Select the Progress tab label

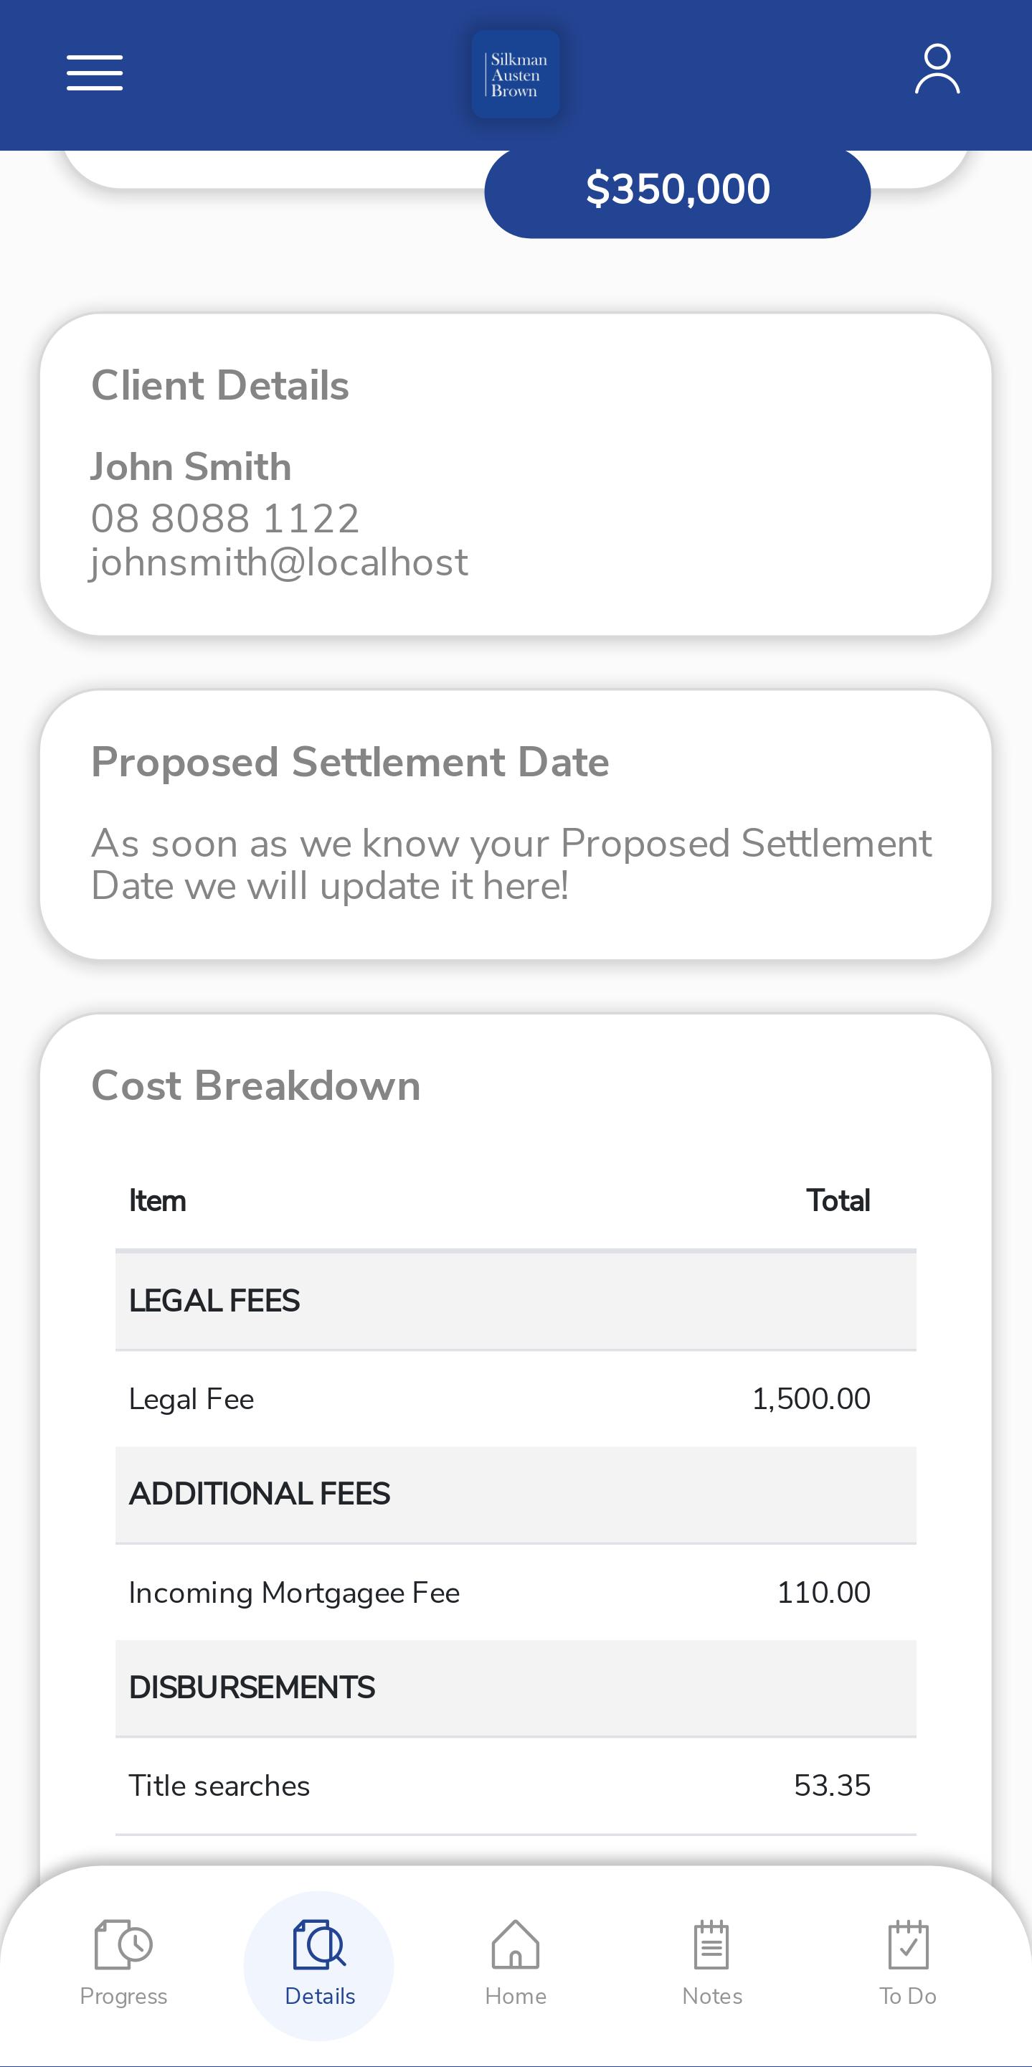[x=123, y=1997]
